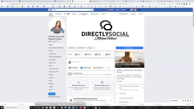
Task: Click the Melissa profile link in top bar
Action: coord(110,10)
